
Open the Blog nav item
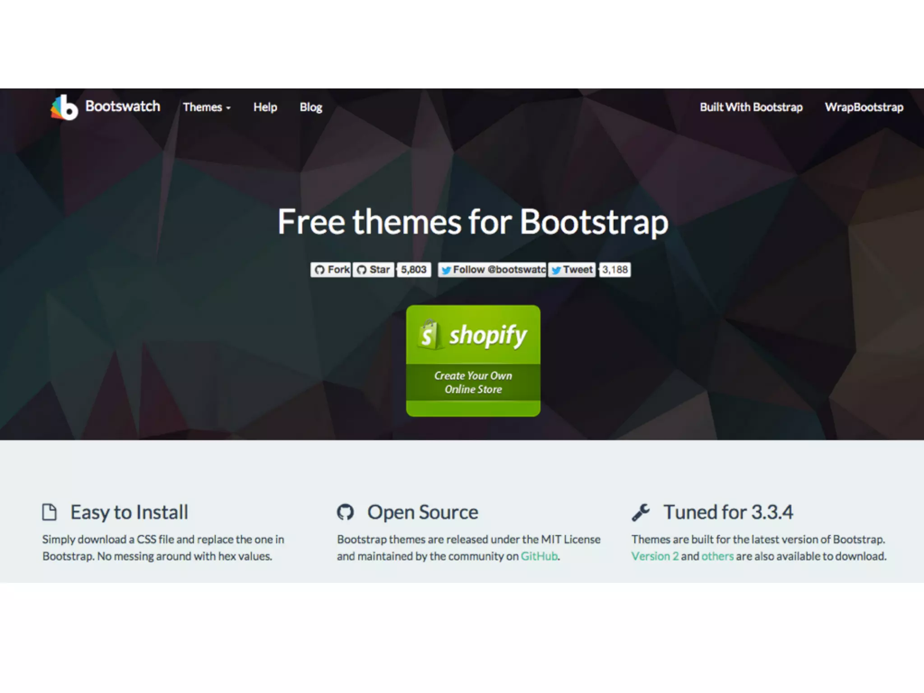(311, 107)
